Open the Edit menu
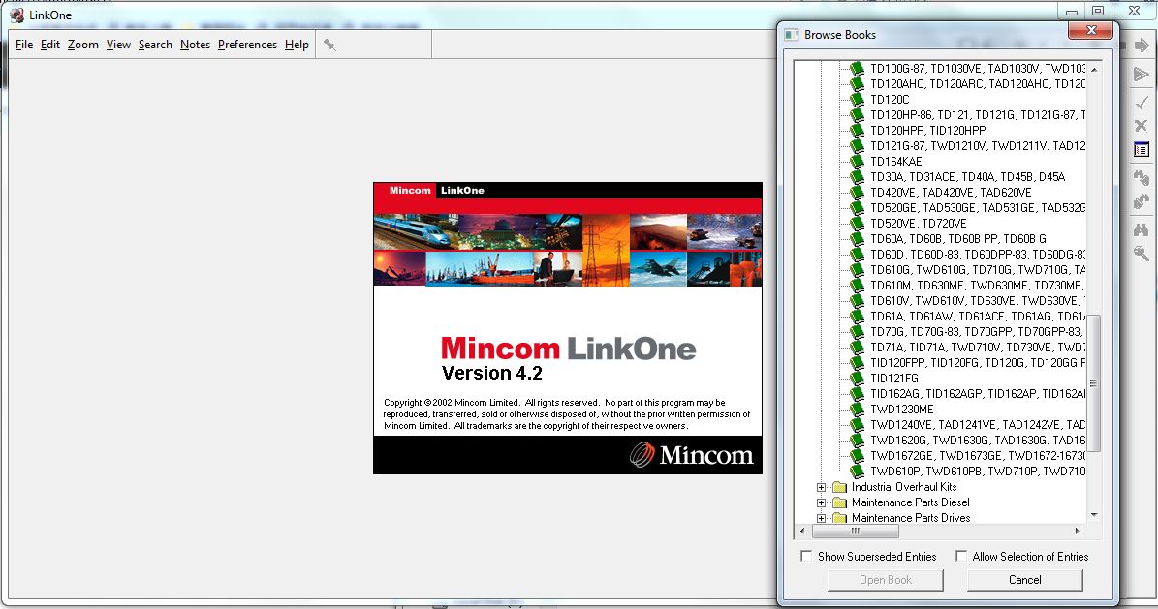 tap(50, 45)
